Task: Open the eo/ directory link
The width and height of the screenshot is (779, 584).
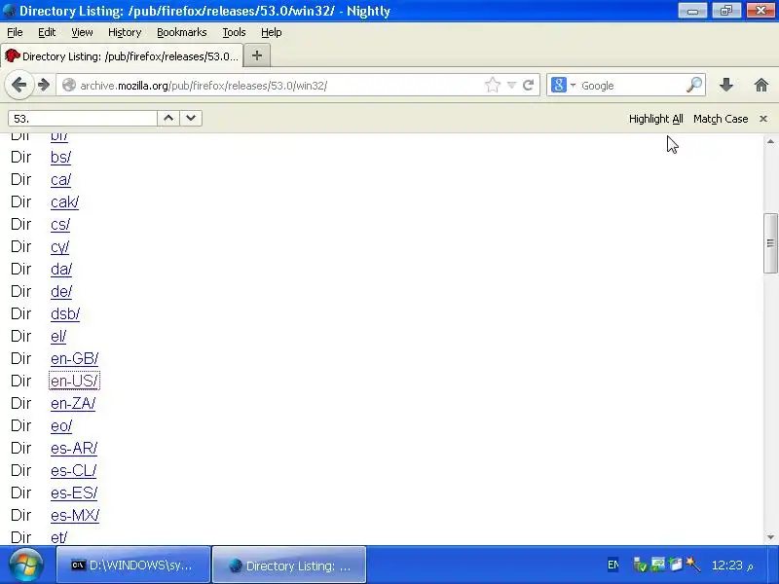Action: (x=61, y=425)
